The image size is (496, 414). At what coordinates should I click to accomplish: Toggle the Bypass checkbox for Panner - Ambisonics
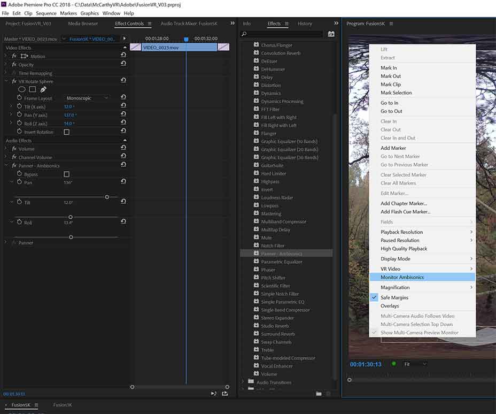(x=66, y=174)
